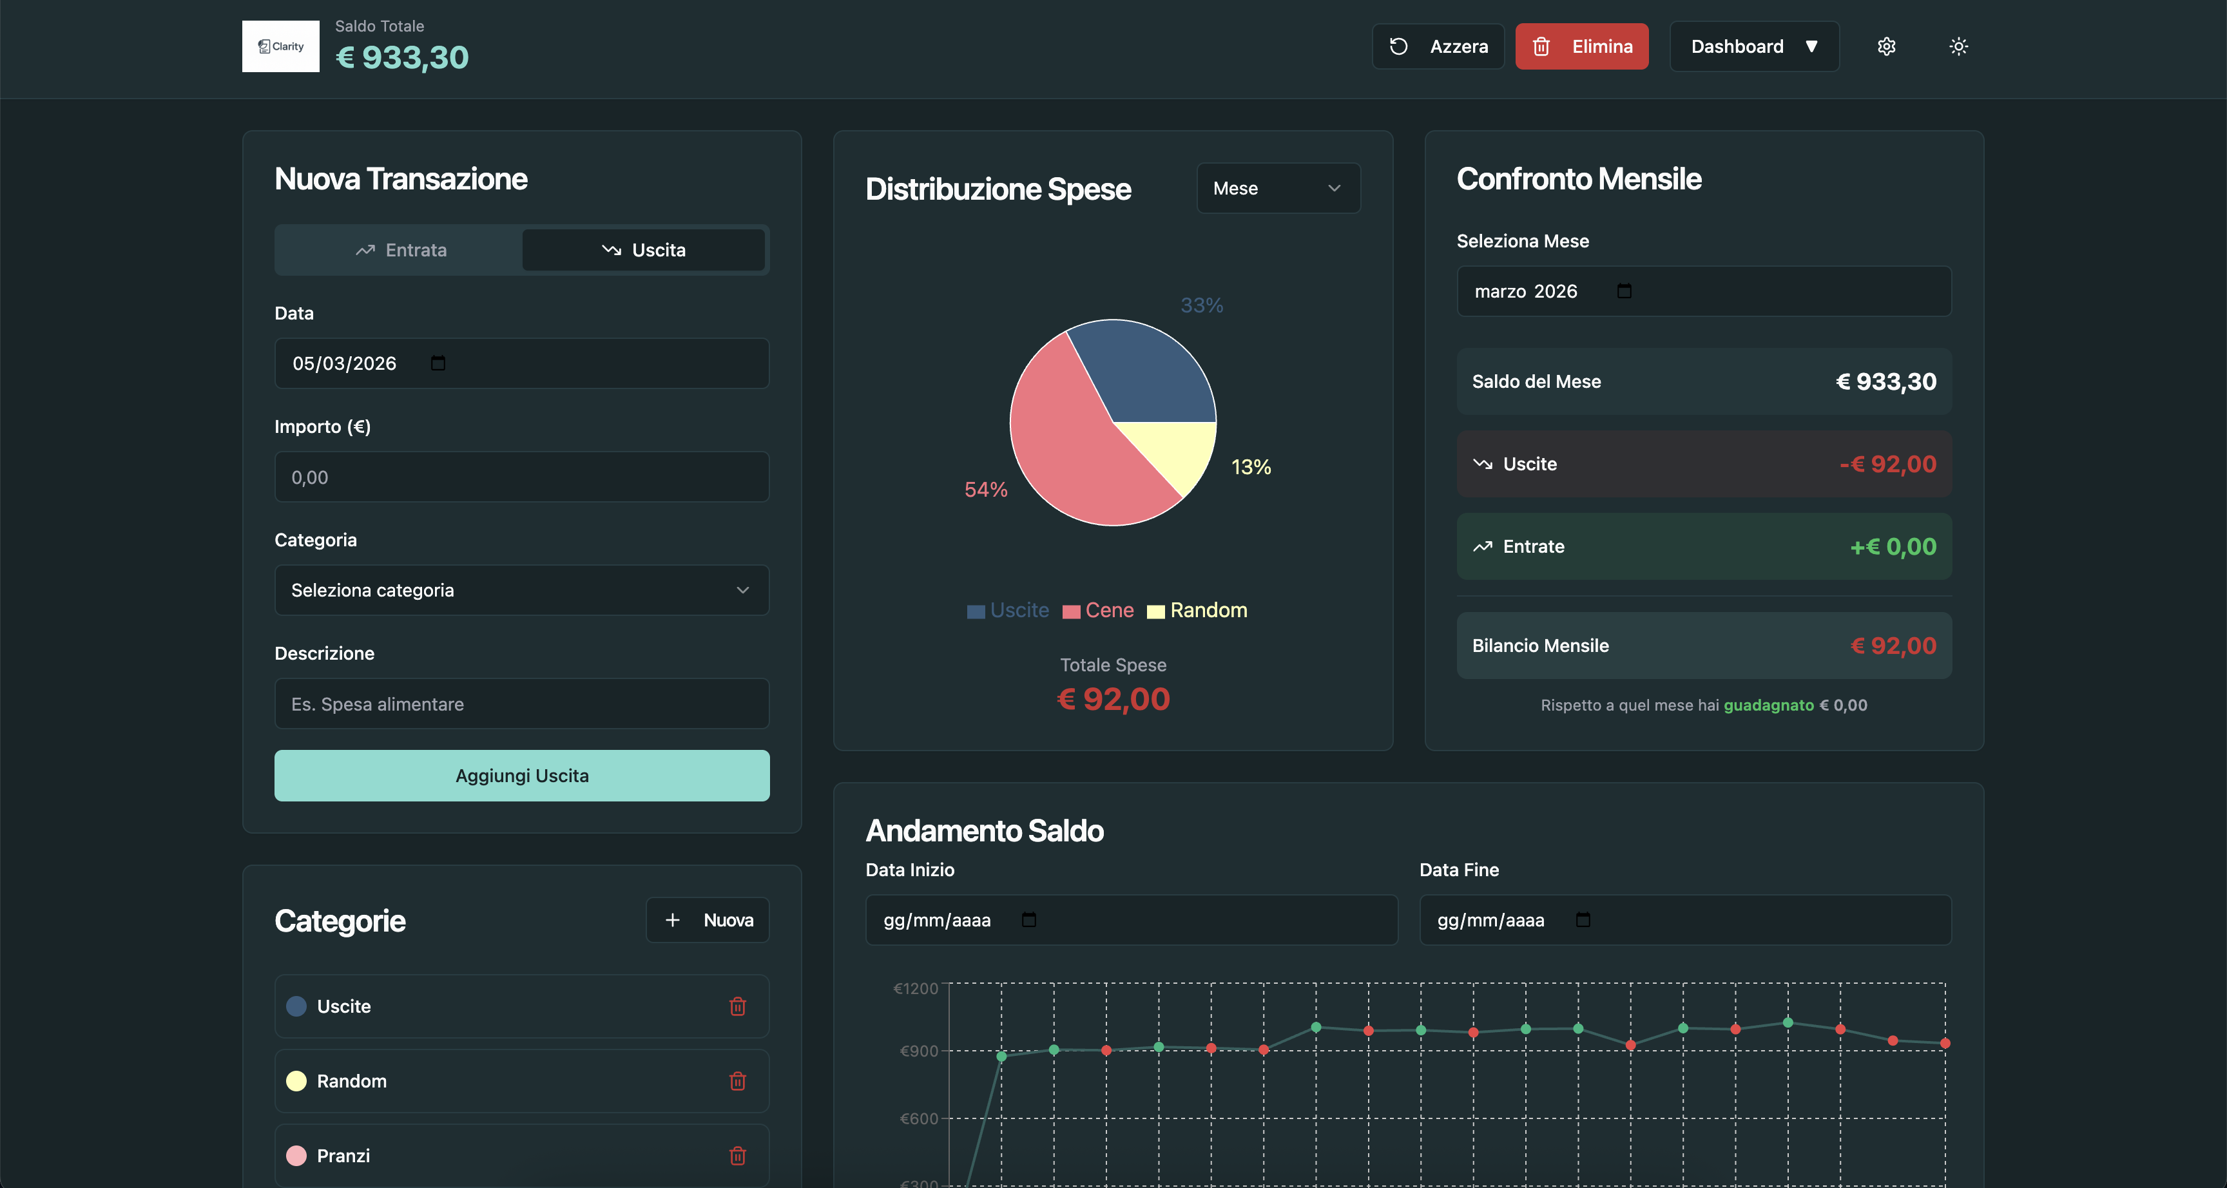Delete the Pranzi category trash icon
The width and height of the screenshot is (2227, 1188).
(x=737, y=1155)
